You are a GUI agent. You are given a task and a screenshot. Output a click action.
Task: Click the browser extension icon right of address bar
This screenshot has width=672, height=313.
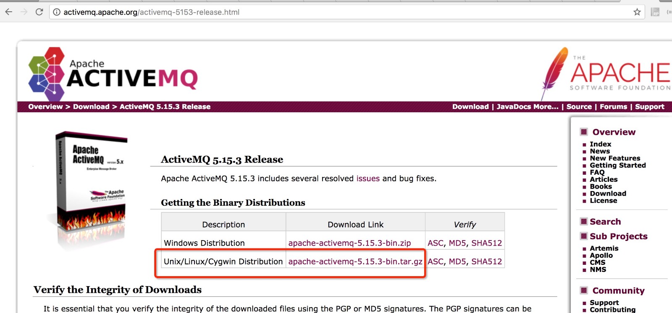655,12
